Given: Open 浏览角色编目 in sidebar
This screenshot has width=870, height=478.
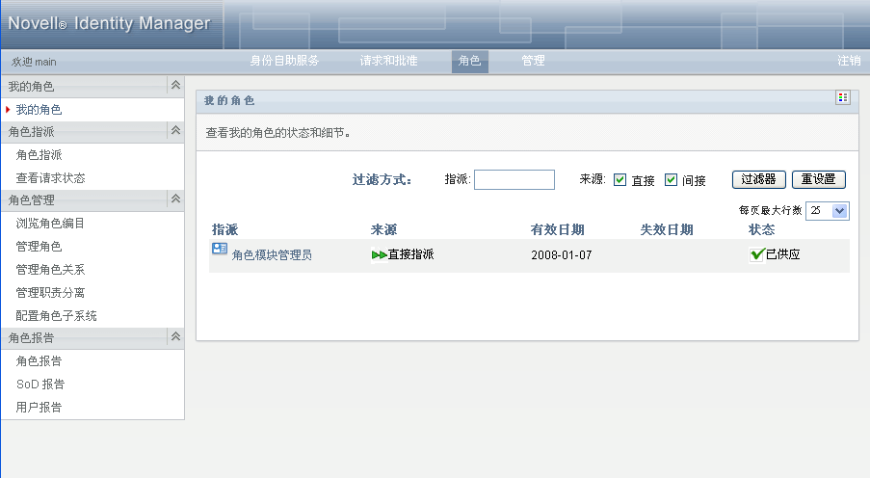Looking at the screenshot, I should pyautogui.click(x=50, y=224).
